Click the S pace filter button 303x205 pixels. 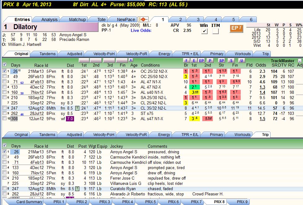(x=231, y=61)
